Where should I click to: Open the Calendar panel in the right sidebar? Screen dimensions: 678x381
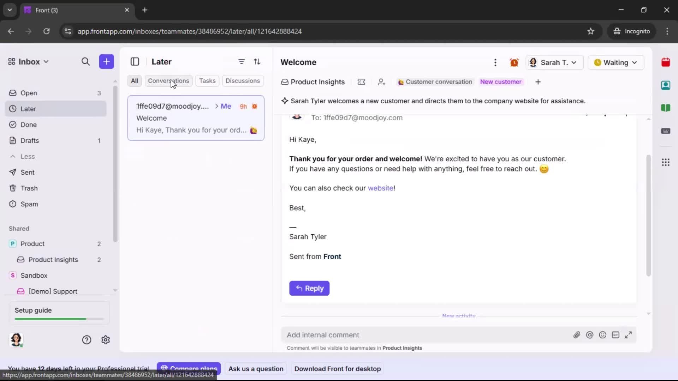point(666,62)
